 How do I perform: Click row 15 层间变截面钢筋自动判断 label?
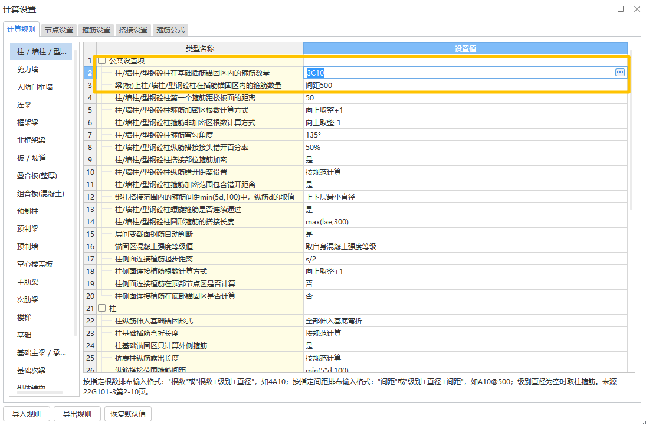tap(153, 234)
